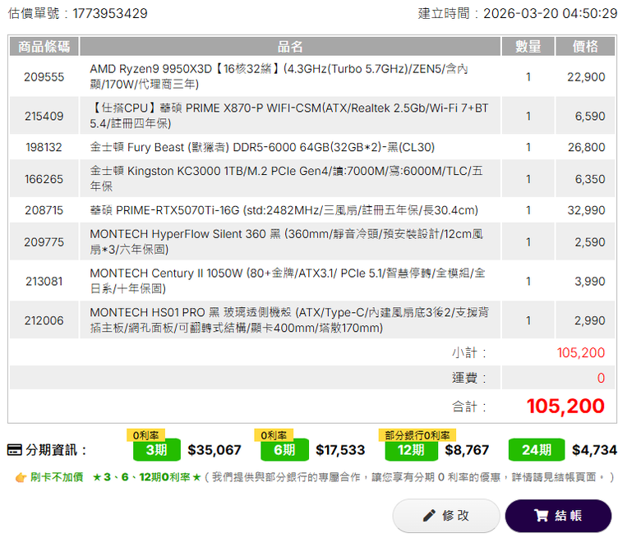Click the MONTECH HS01 PRO case item
This screenshot has height=556, width=641.
coord(289,319)
